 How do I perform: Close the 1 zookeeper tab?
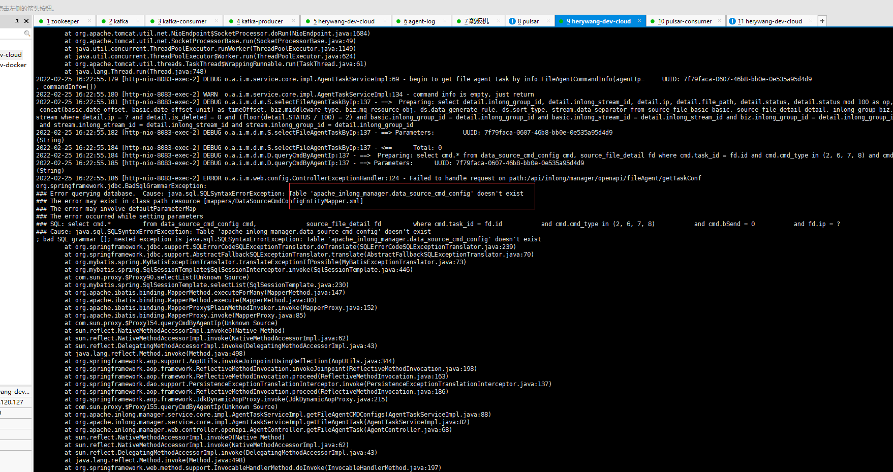pos(89,21)
